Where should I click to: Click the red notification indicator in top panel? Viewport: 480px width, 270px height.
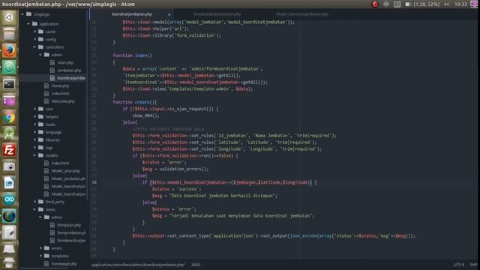pyautogui.click(x=375, y=4)
